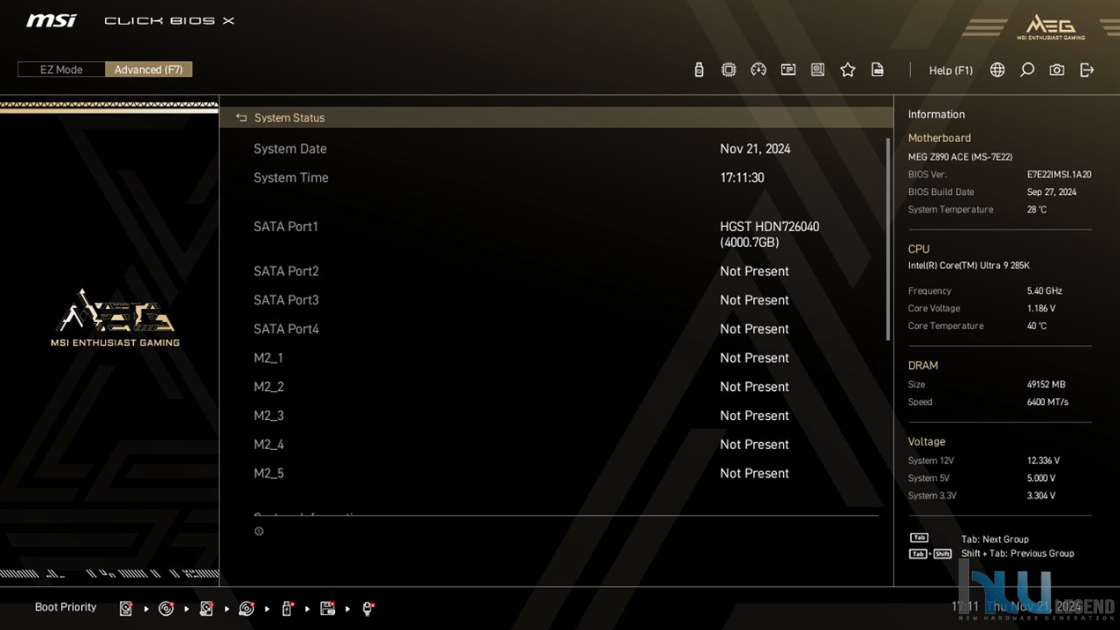Click the info icon below the settings list
Image resolution: width=1120 pixels, height=630 pixels.
[258, 531]
